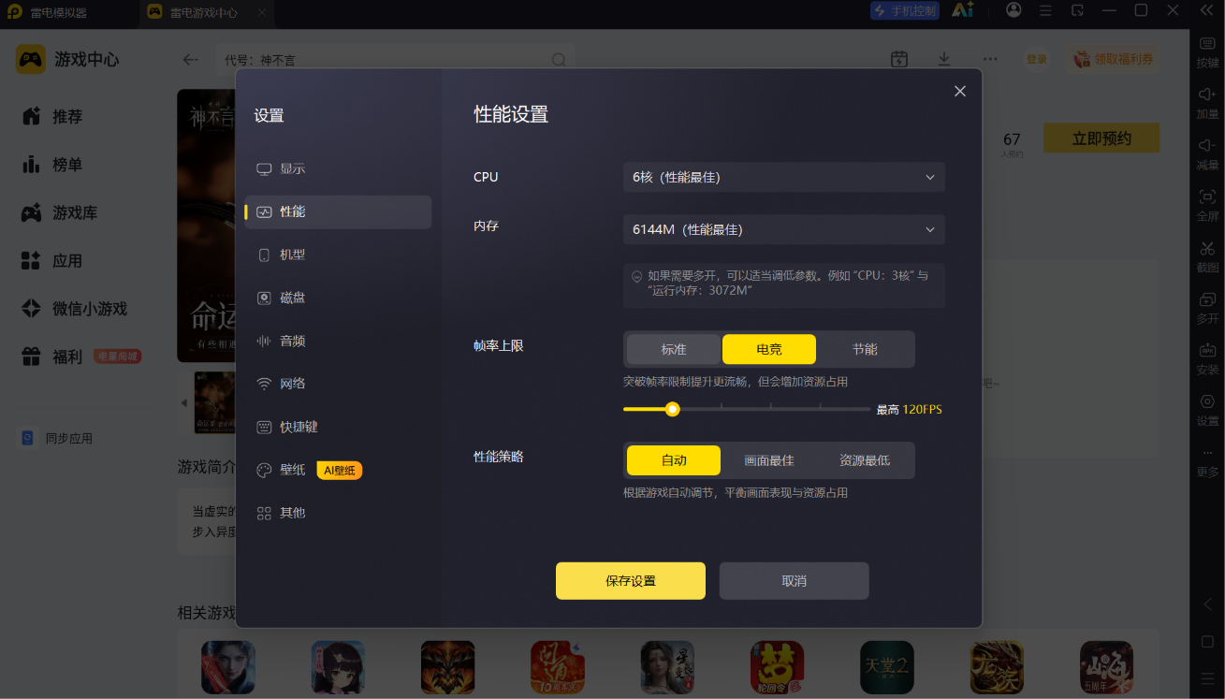The height and width of the screenshot is (699, 1225).
Task: Open 设置 settings in right sidebar
Action: coord(1207,409)
